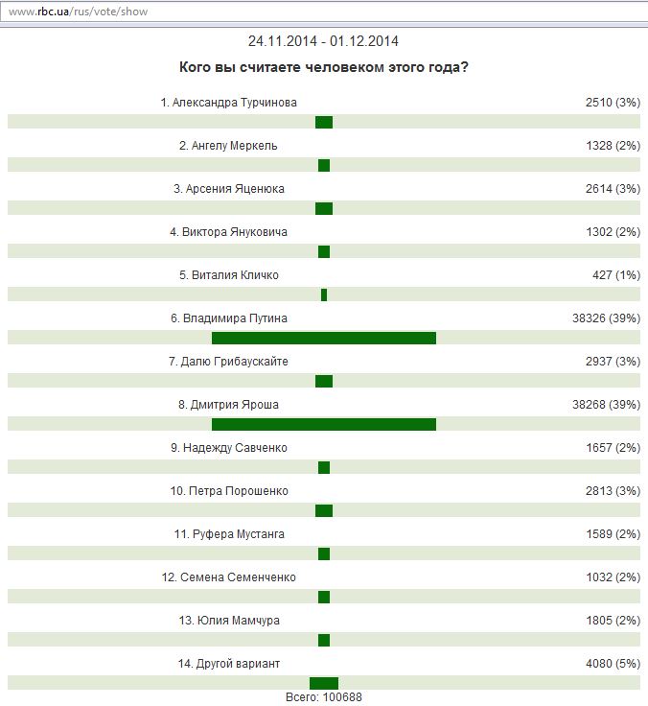The width and height of the screenshot is (648, 706).
Task: Click the poll question heading text
Action: point(324,67)
